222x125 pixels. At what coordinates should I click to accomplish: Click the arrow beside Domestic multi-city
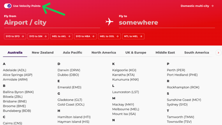212,6
